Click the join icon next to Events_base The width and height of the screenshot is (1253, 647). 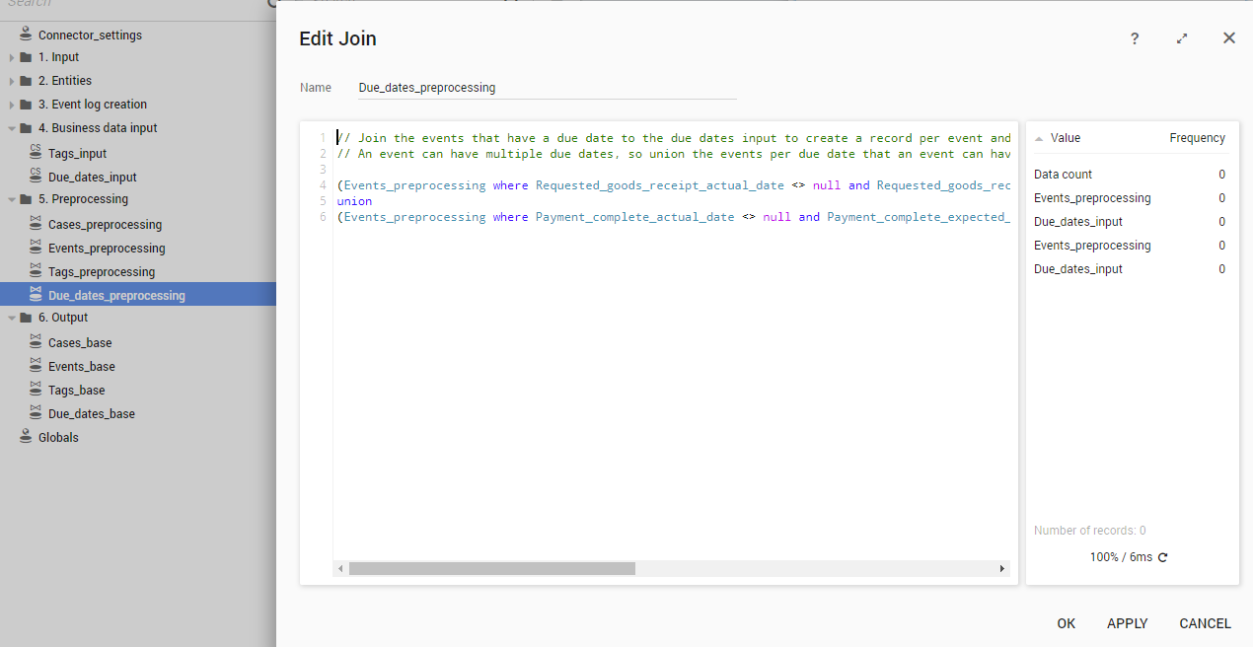[x=34, y=366]
